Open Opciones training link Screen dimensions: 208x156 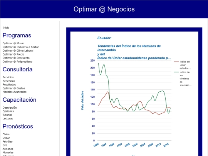coord(8,111)
